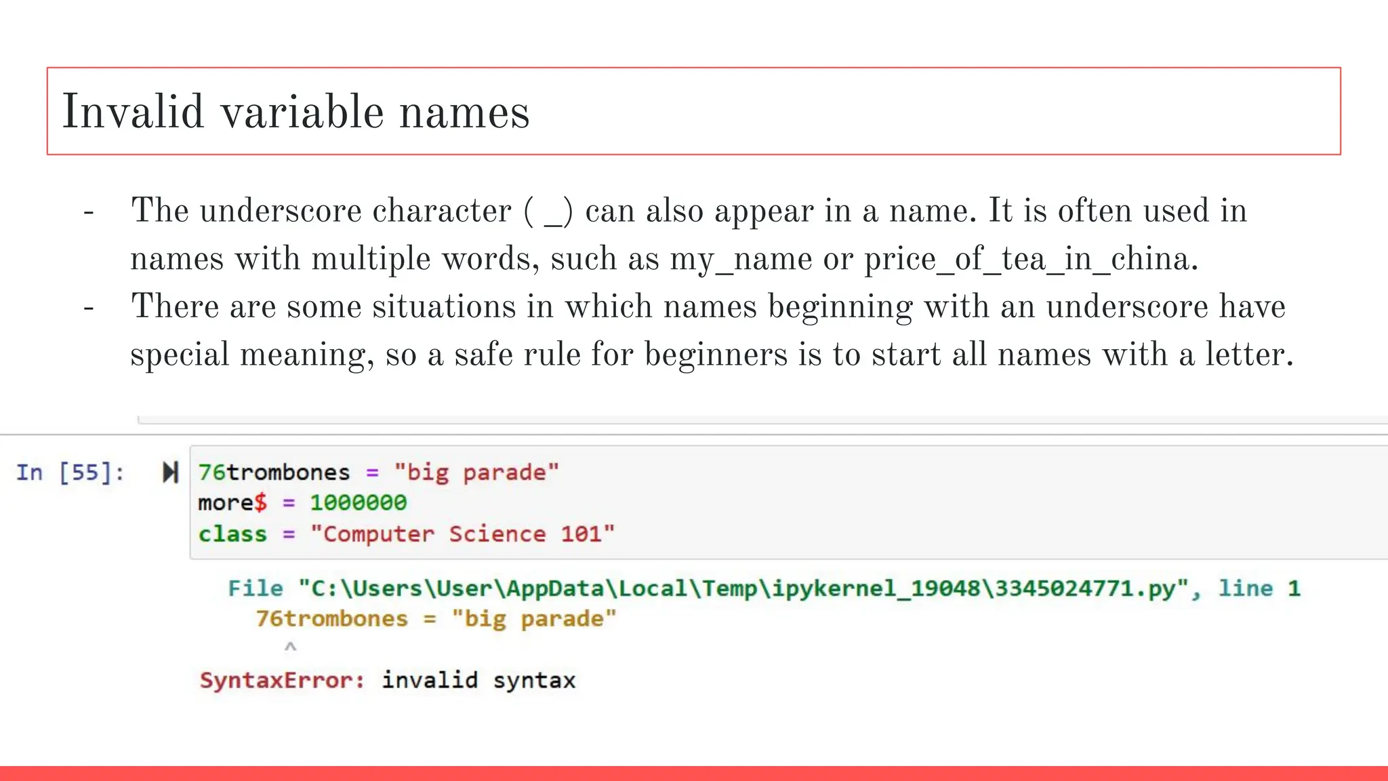Click the bullet text starting 'There are some situations'

(x=712, y=330)
